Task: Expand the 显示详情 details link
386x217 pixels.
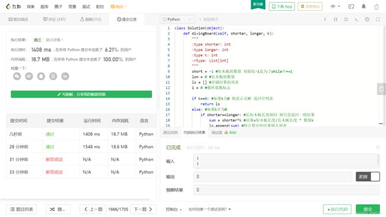Action: [55, 40]
